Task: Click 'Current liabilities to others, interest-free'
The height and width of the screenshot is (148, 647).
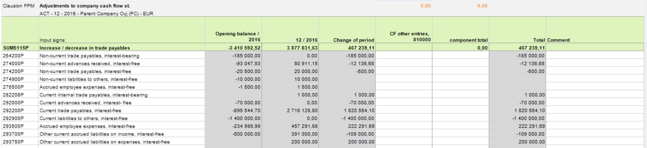Action: (x=83, y=118)
